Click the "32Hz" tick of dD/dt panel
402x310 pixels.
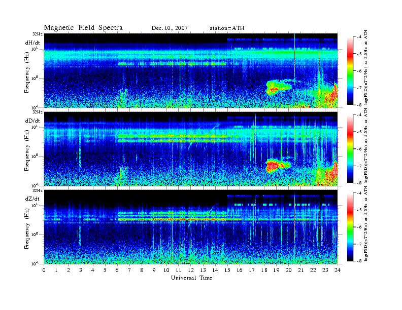[x=37, y=112]
